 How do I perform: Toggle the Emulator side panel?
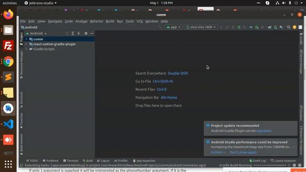click(301, 113)
